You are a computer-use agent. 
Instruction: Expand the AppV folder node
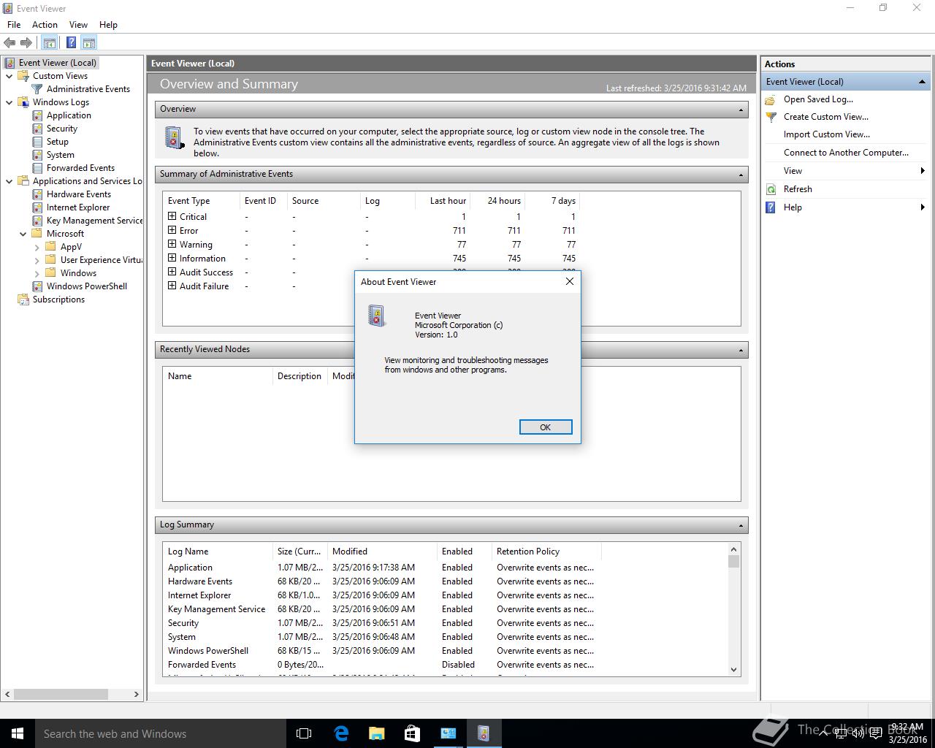click(37, 247)
